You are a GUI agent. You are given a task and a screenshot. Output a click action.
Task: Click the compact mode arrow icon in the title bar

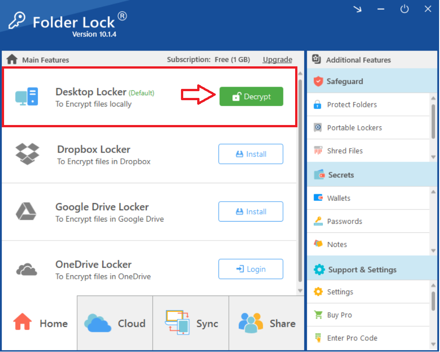coord(357,9)
